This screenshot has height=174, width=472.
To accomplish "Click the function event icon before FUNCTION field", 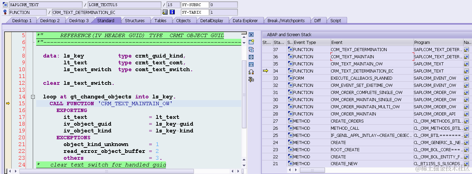I will click(x=5, y=12).
